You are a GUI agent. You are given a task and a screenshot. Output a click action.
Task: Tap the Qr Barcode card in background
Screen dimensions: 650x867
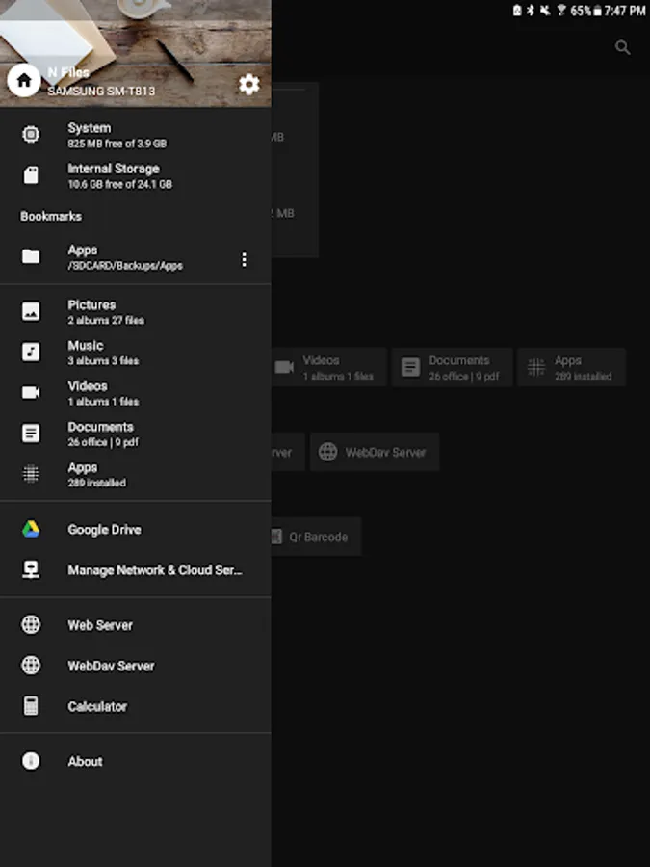pos(316,537)
